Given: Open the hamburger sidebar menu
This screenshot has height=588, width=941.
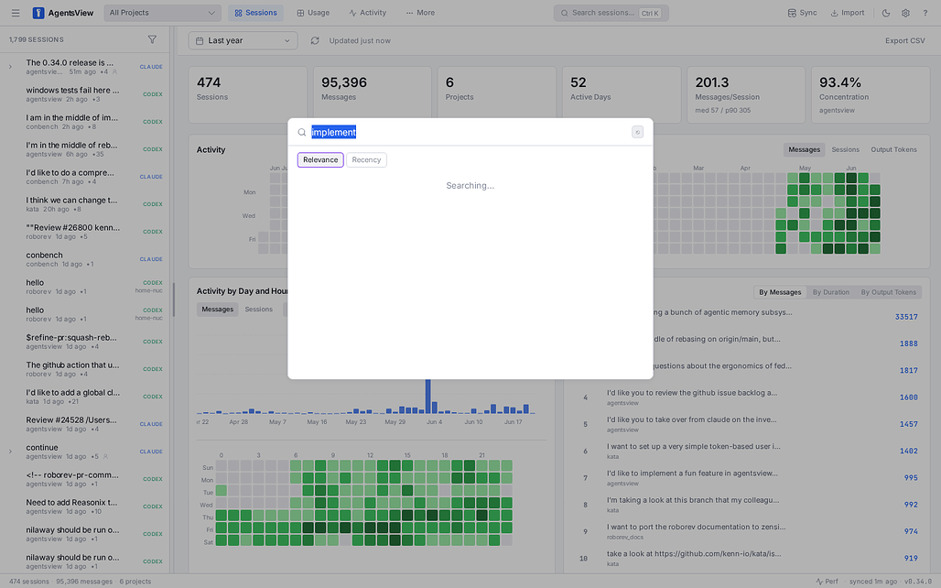Looking at the screenshot, I should 16,13.
